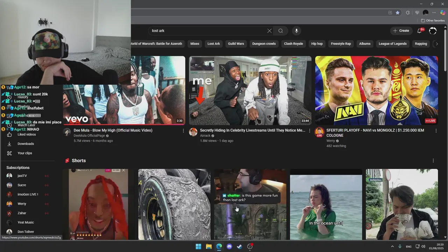Open the Copilot icon in browser toolbar

(443, 13)
